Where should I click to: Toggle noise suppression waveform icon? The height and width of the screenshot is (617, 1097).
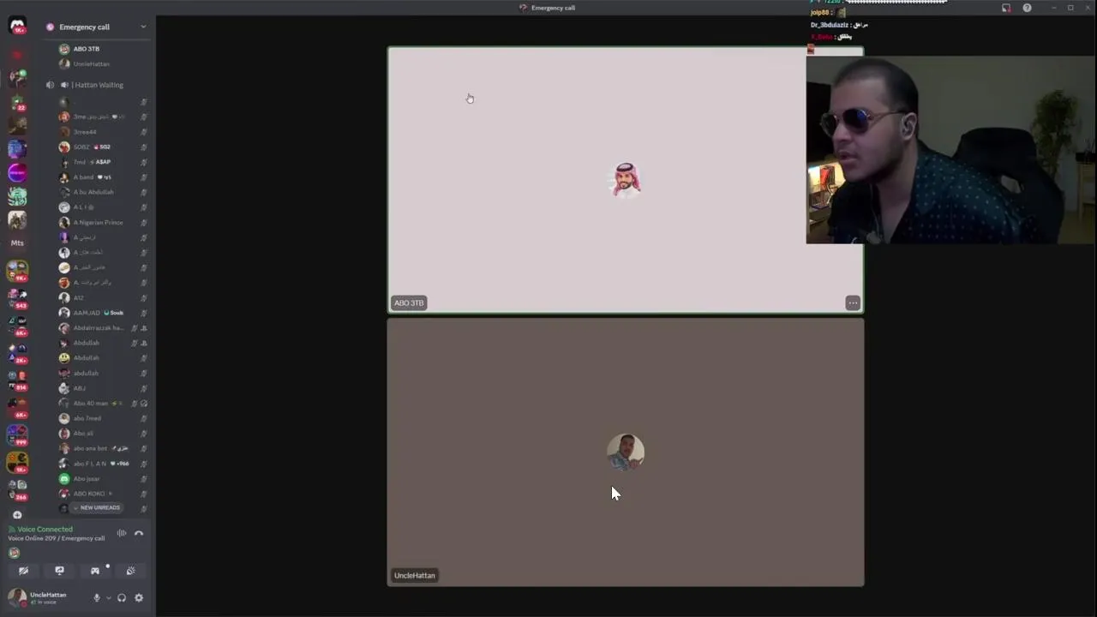point(122,533)
